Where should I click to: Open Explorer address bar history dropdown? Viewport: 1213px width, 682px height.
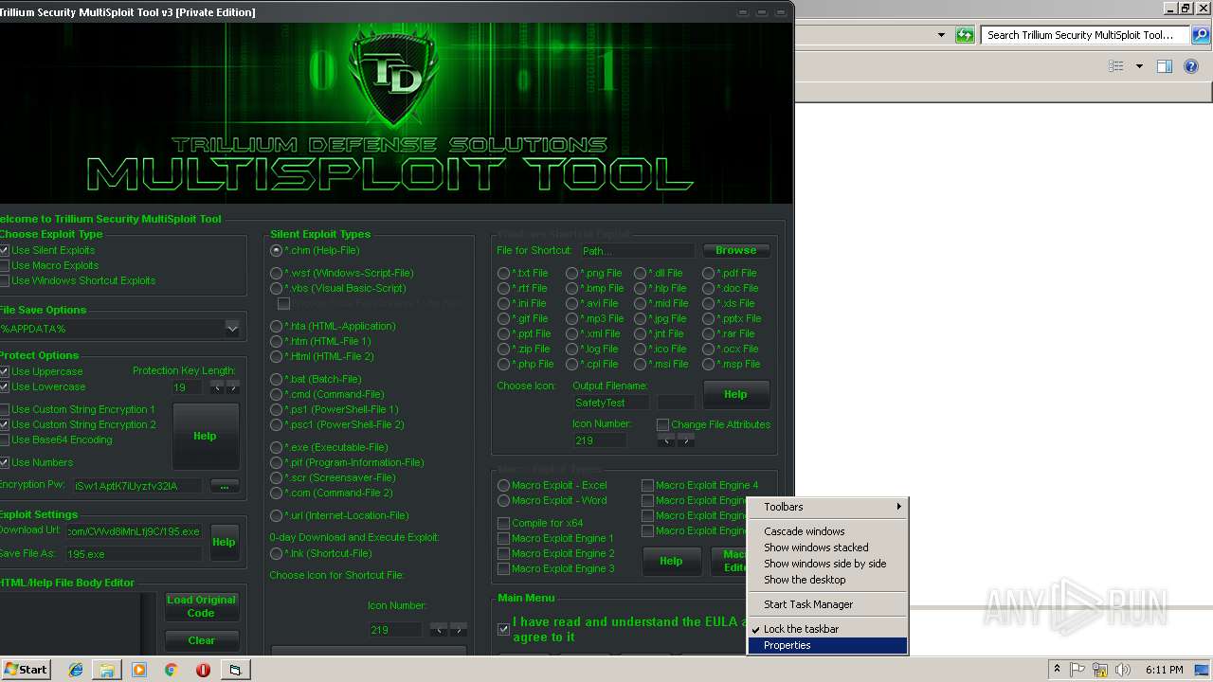click(941, 35)
